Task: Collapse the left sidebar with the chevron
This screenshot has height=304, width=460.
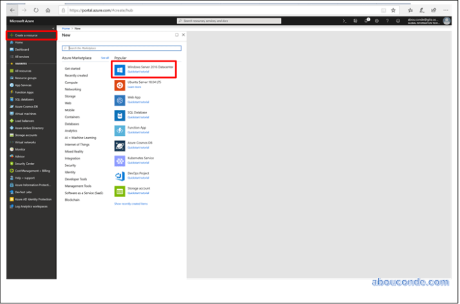Action: [x=53, y=29]
